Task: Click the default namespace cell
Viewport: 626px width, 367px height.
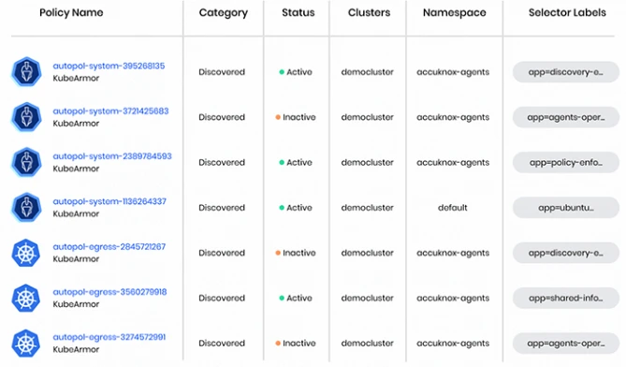Action: (452, 208)
